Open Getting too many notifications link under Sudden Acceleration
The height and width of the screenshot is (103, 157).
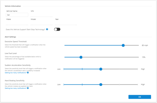[15, 73]
